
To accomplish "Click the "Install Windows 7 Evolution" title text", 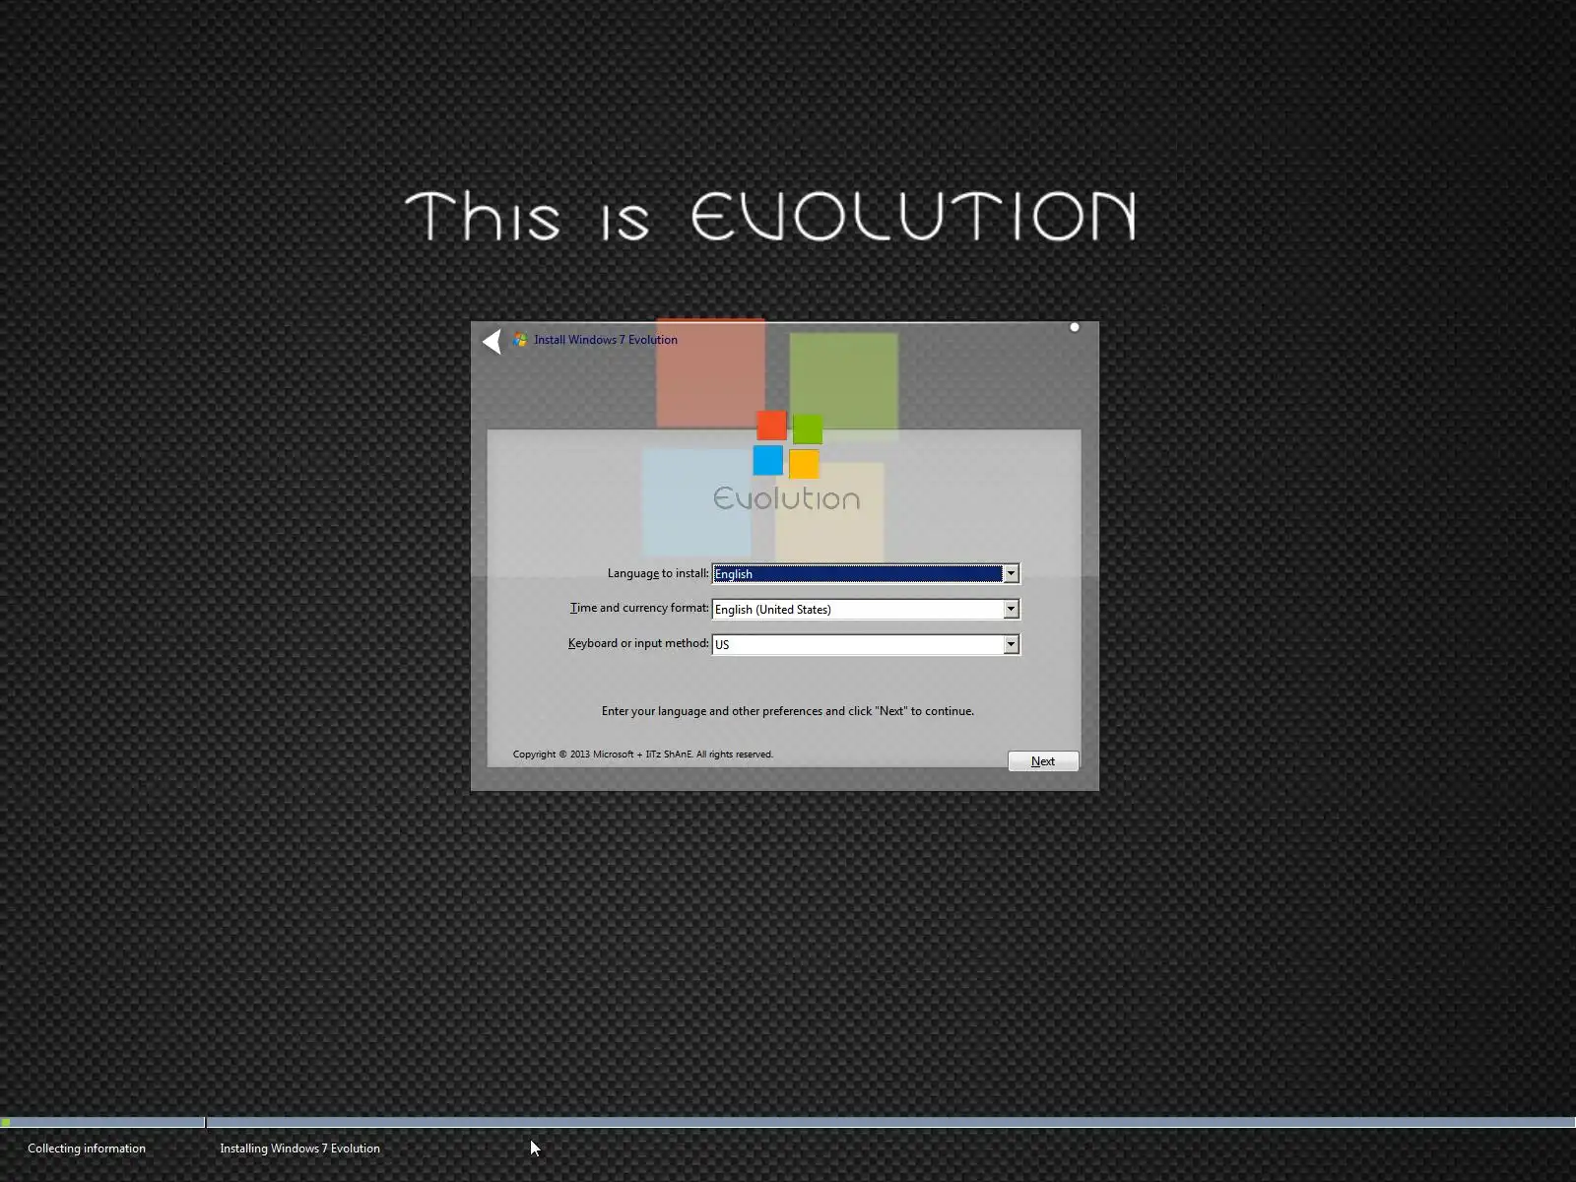I will click(606, 340).
